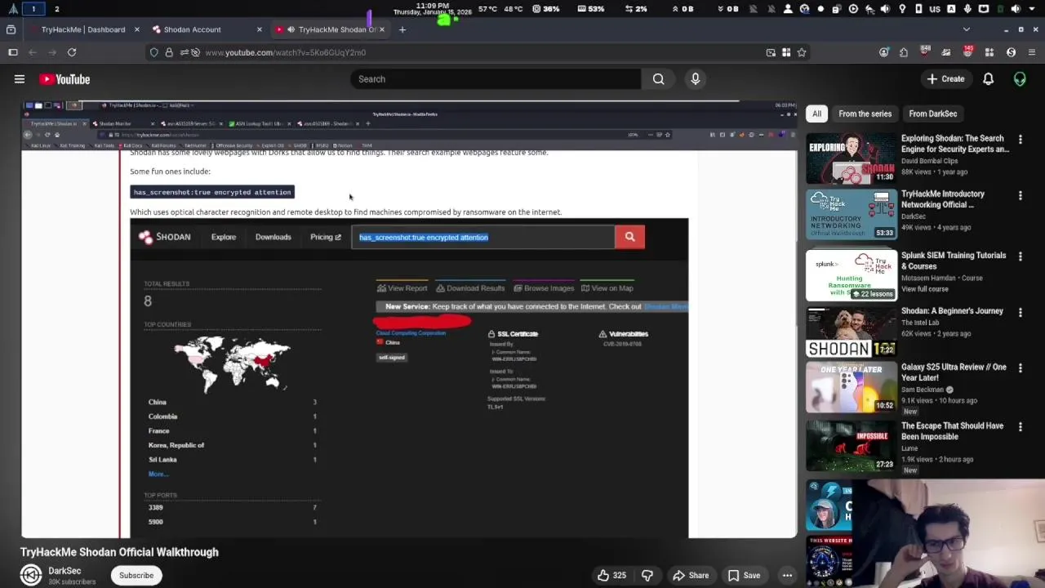Switch to workspace 1
The height and width of the screenshot is (588, 1045).
coord(33,9)
